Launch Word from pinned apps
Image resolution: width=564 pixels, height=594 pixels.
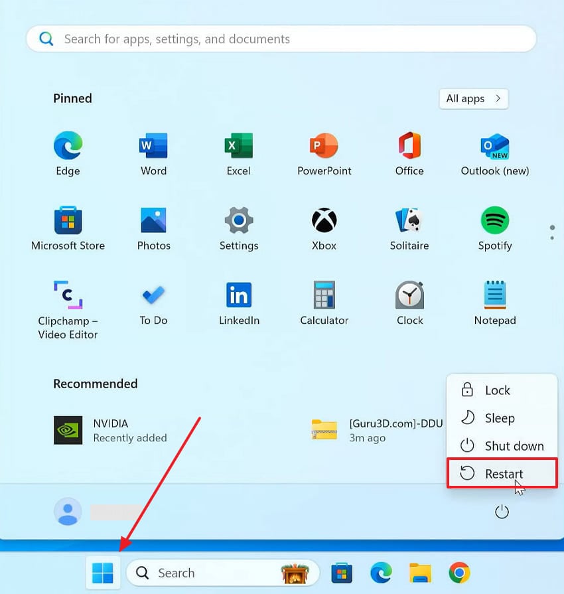point(153,153)
